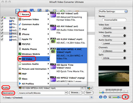Viewport: 133px width, 103px height.
Task: Choose HD MPEG2 Video(*.mpeg) profile
Action: [x=69, y=79]
